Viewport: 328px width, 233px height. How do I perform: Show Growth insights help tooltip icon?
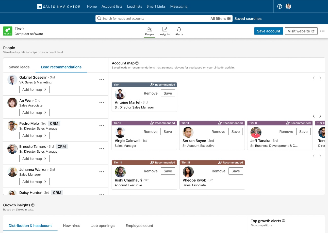33,205
